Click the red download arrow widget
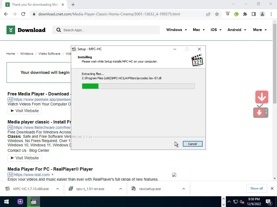Viewport: 277px width, 207px height. click(x=262, y=97)
